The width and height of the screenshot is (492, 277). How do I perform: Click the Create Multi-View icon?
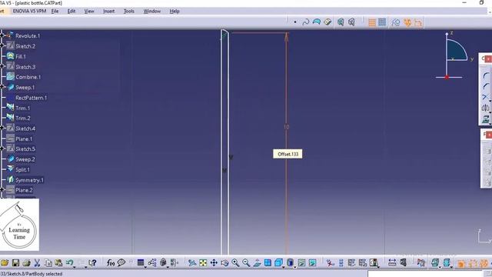pos(268,262)
